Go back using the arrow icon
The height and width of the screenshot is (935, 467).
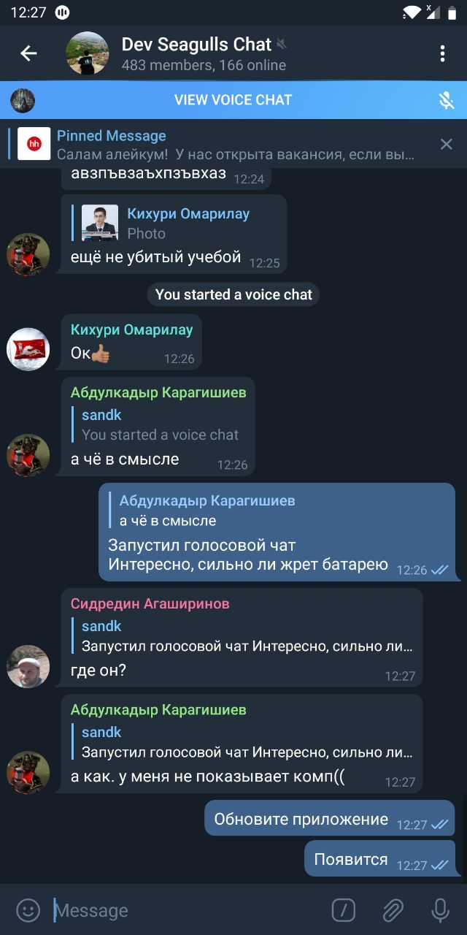[x=28, y=53]
